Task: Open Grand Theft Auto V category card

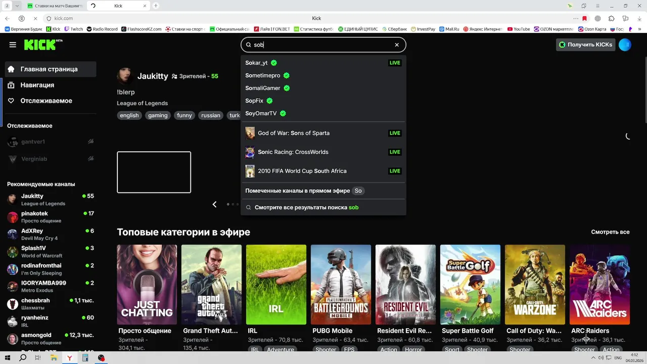Action: point(211,285)
